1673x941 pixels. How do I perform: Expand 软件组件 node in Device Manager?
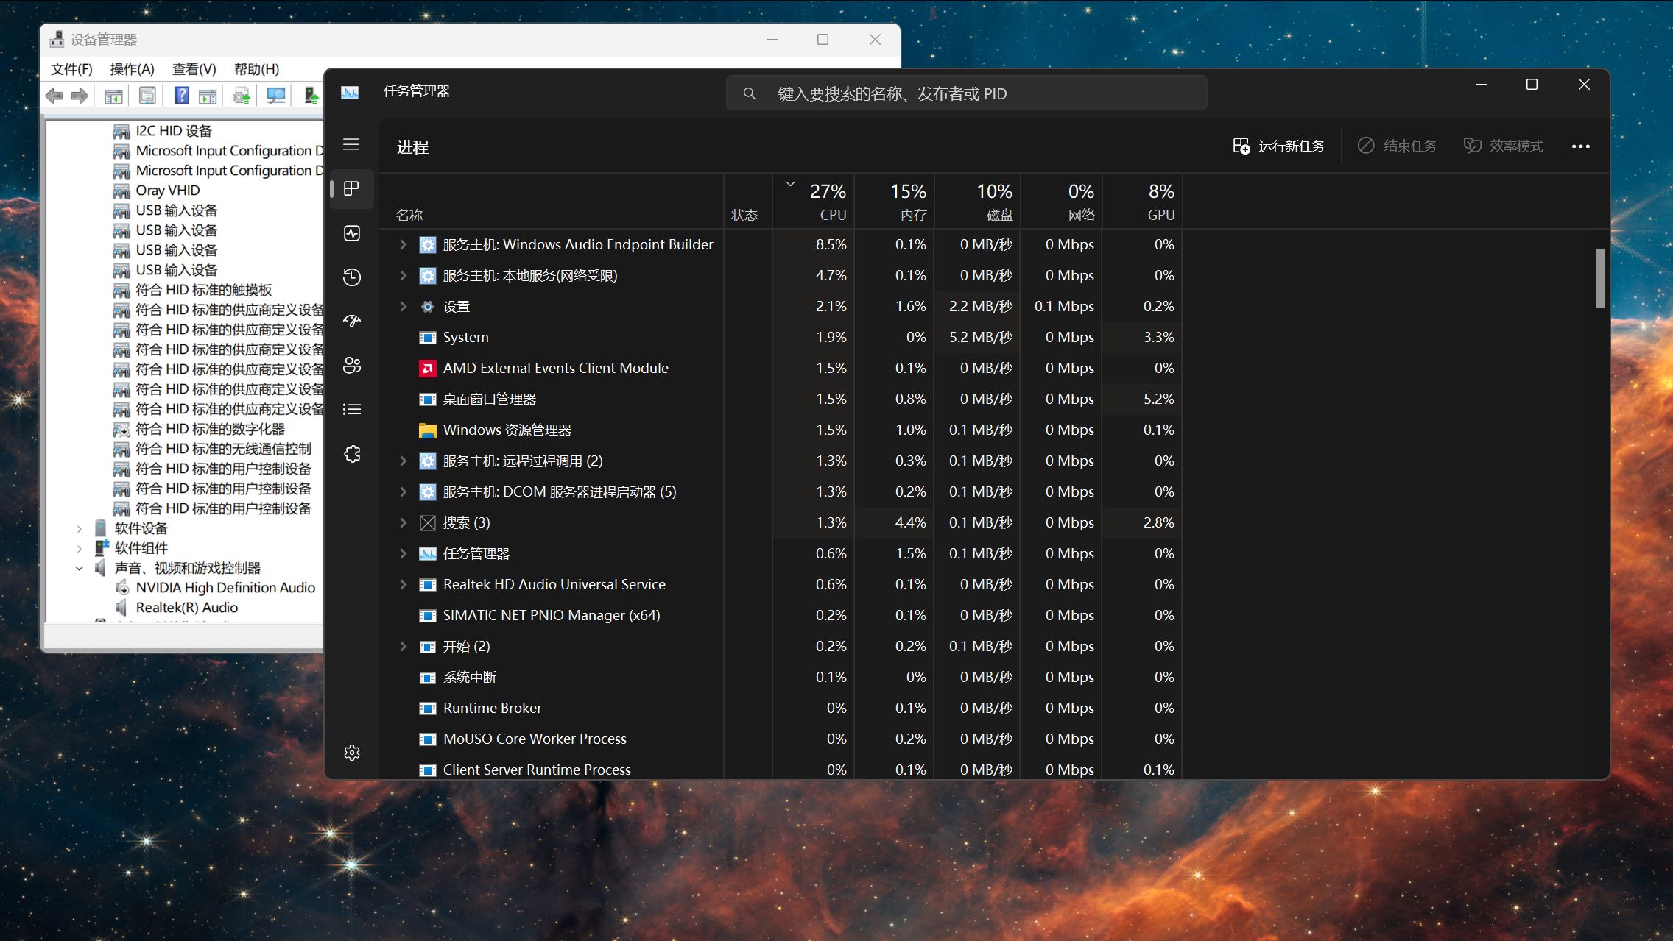(x=80, y=548)
